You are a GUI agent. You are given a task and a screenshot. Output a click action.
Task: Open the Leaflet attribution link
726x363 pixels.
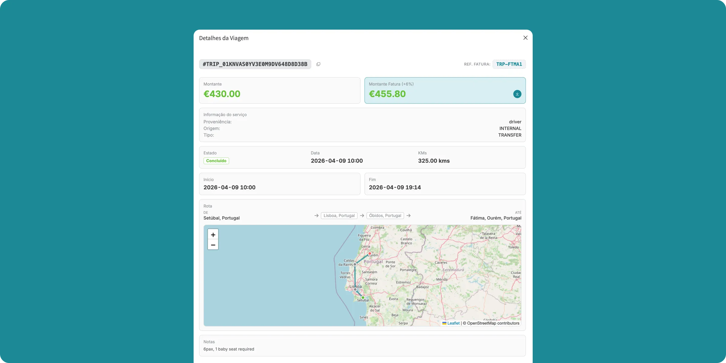click(453, 323)
